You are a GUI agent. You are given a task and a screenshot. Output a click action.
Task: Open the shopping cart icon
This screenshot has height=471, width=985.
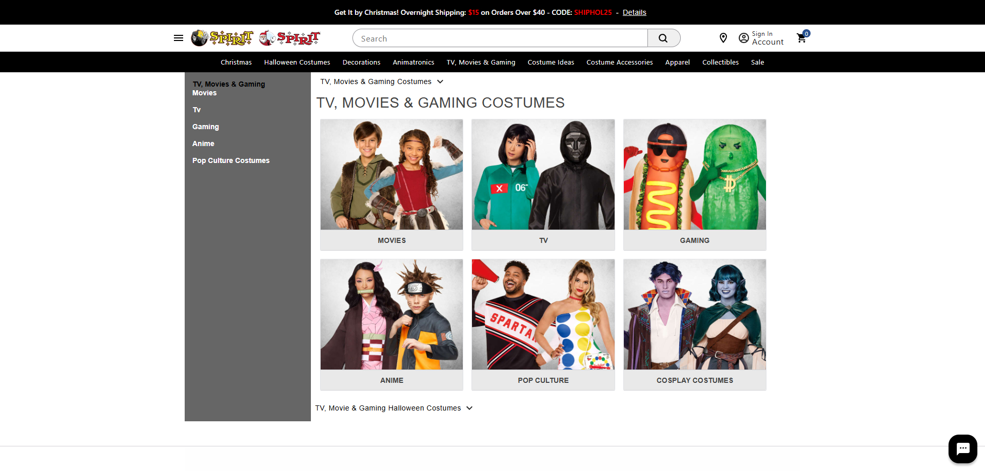[801, 38]
